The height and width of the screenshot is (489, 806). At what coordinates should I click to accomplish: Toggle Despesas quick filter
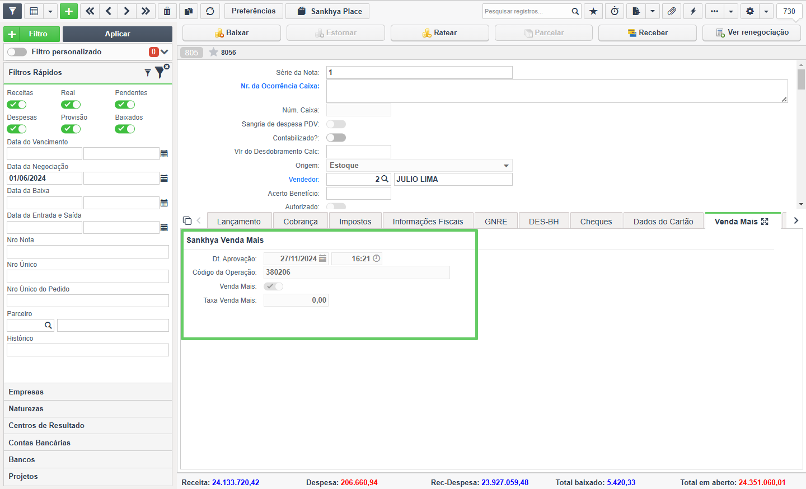[x=17, y=129]
